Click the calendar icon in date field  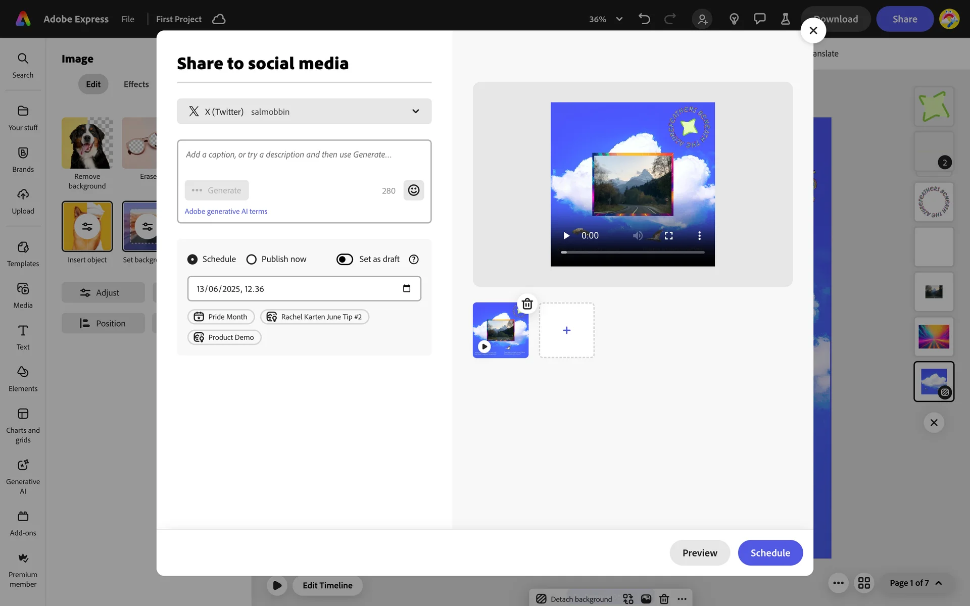[407, 288]
